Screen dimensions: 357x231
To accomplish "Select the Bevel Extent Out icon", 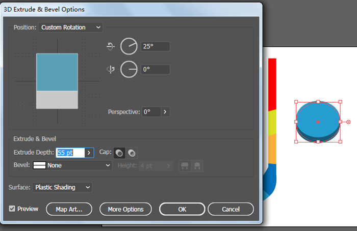I will tap(184, 165).
